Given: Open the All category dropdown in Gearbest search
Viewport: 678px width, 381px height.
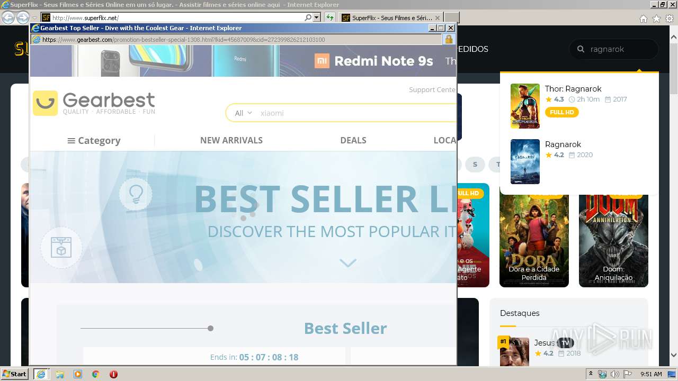Looking at the screenshot, I should pyautogui.click(x=243, y=113).
